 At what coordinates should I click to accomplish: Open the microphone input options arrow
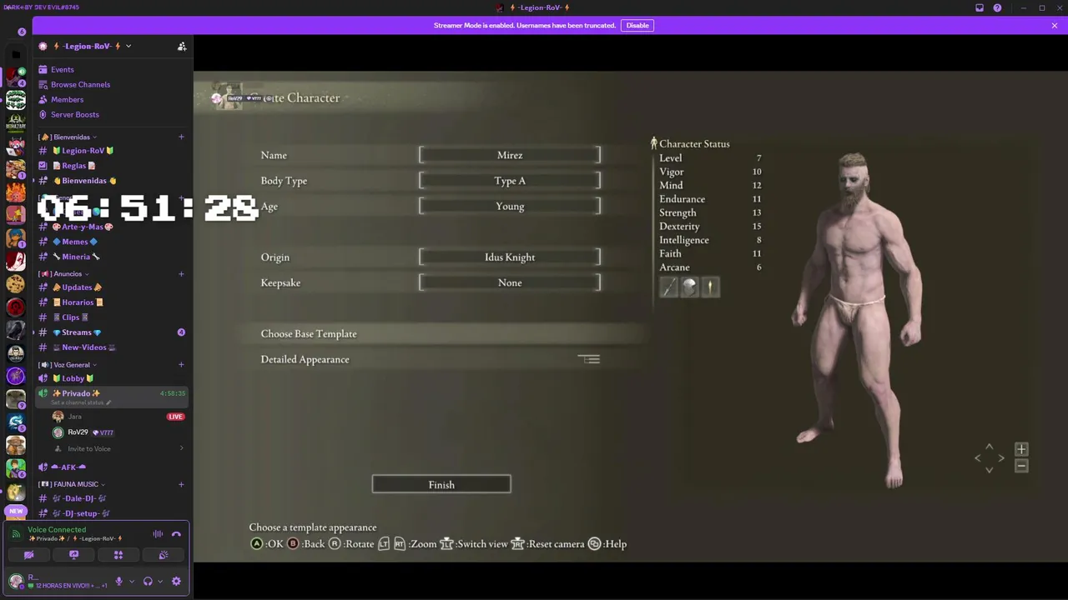pyautogui.click(x=131, y=582)
